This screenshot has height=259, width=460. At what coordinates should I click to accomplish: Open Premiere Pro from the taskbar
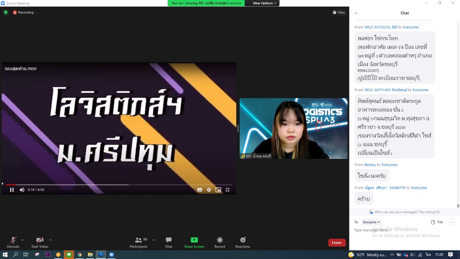click(48, 255)
